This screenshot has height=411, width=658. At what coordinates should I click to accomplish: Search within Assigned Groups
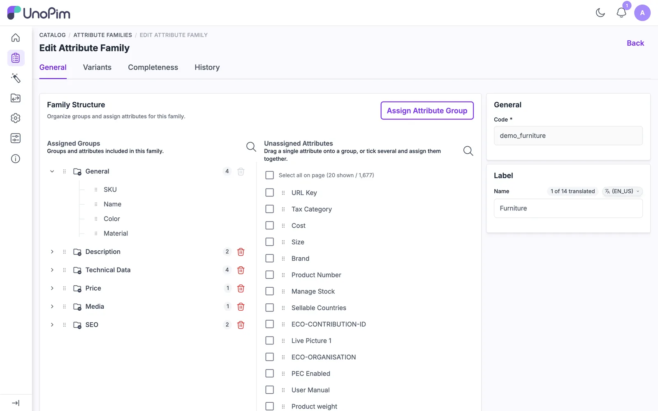coord(251,147)
